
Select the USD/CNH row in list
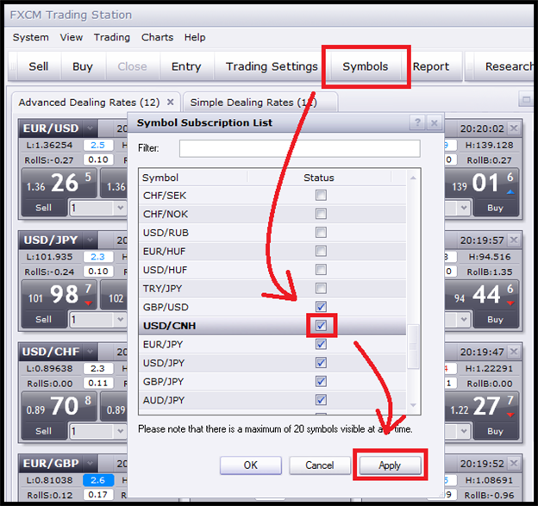[x=272, y=326]
